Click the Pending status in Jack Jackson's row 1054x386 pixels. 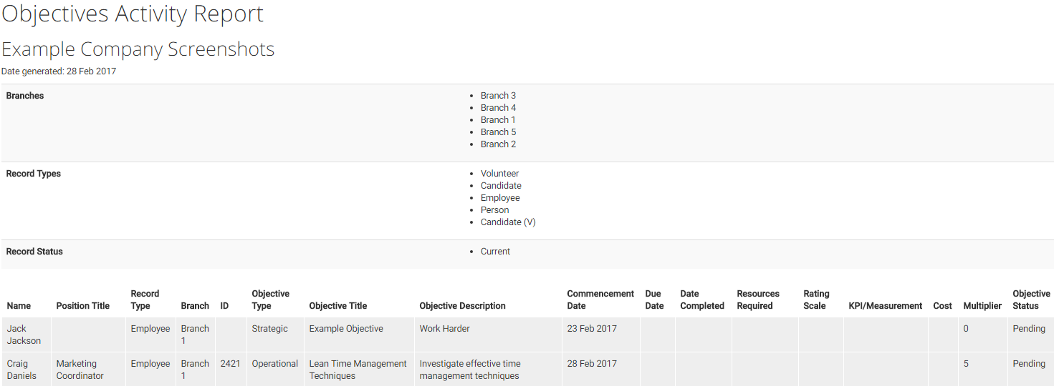tap(1029, 329)
